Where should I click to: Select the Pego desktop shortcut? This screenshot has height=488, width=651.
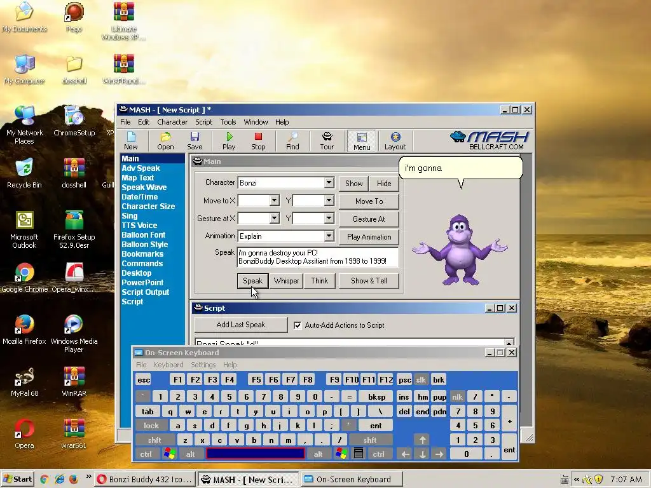[x=74, y=17]
